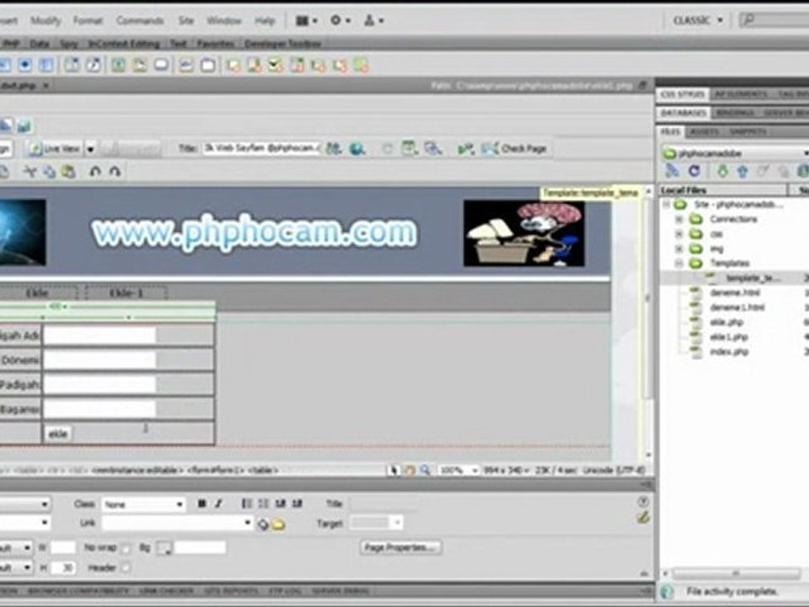The image size is (809, 607).
Task: Open the Link field dropdown arrow
Action: point(248,523)
